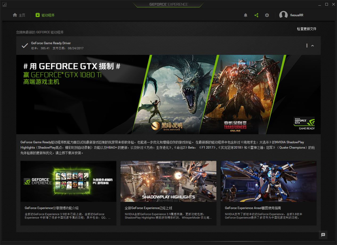
Task: Click 检查更新文件 to check for updates
Action: pyautogui.click(x=307, y=29)
